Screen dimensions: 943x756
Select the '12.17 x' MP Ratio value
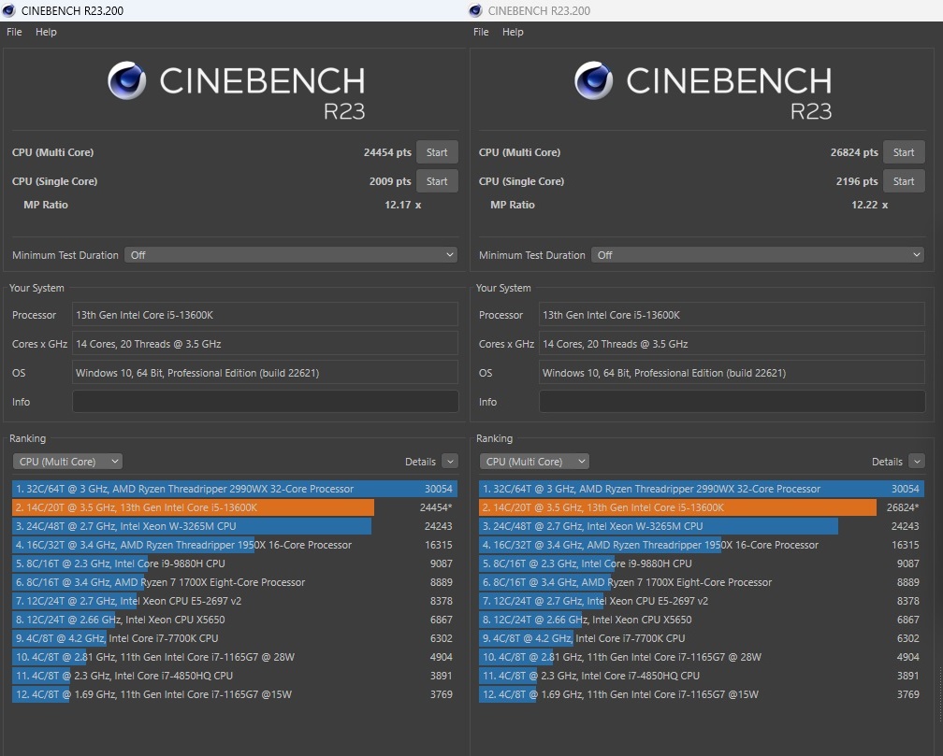(403, 205)
